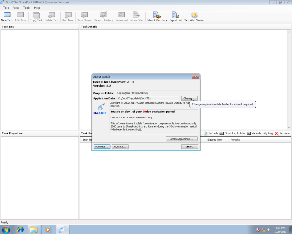Select the DocKIT taskbar button

point(62,229)
